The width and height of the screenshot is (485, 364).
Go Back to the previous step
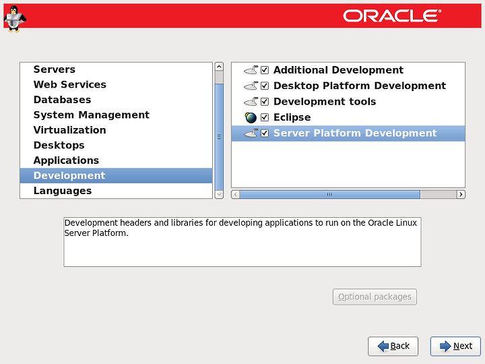click(x=393, y=346)
